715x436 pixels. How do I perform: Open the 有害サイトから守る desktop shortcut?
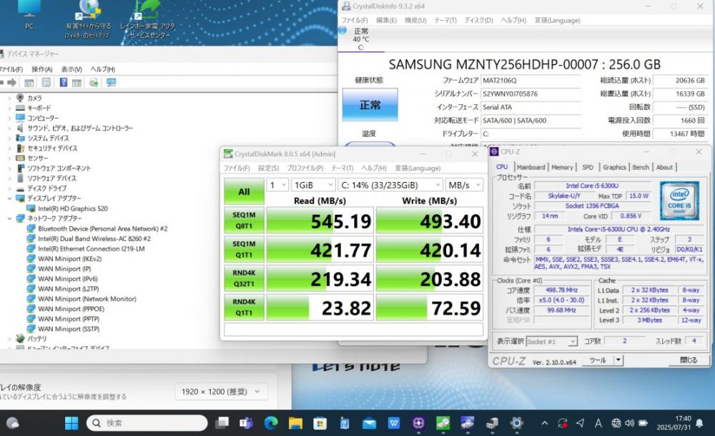click(88, 20)
